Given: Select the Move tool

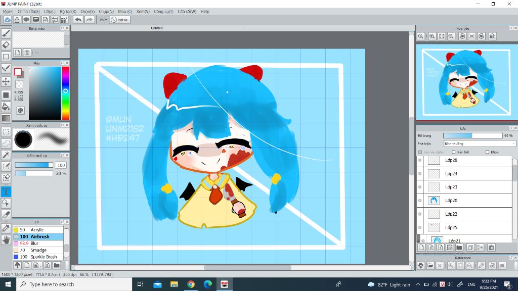Looking at the screenshot, I should click(6, 81).
